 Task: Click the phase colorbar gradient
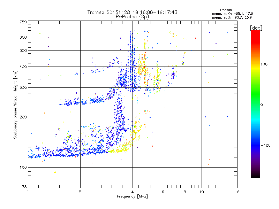(x=255, y=104)
